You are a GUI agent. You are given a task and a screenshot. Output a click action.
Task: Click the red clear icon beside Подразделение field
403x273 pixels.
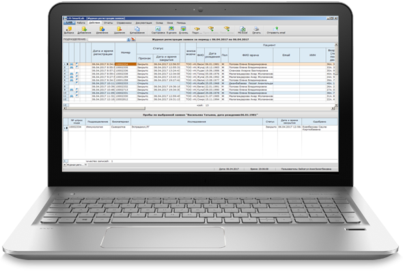(x=133, y=40)
